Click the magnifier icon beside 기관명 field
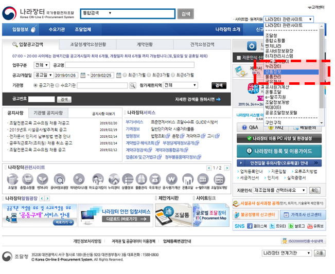This screenshot has width=335, height=274. [133, 85]
